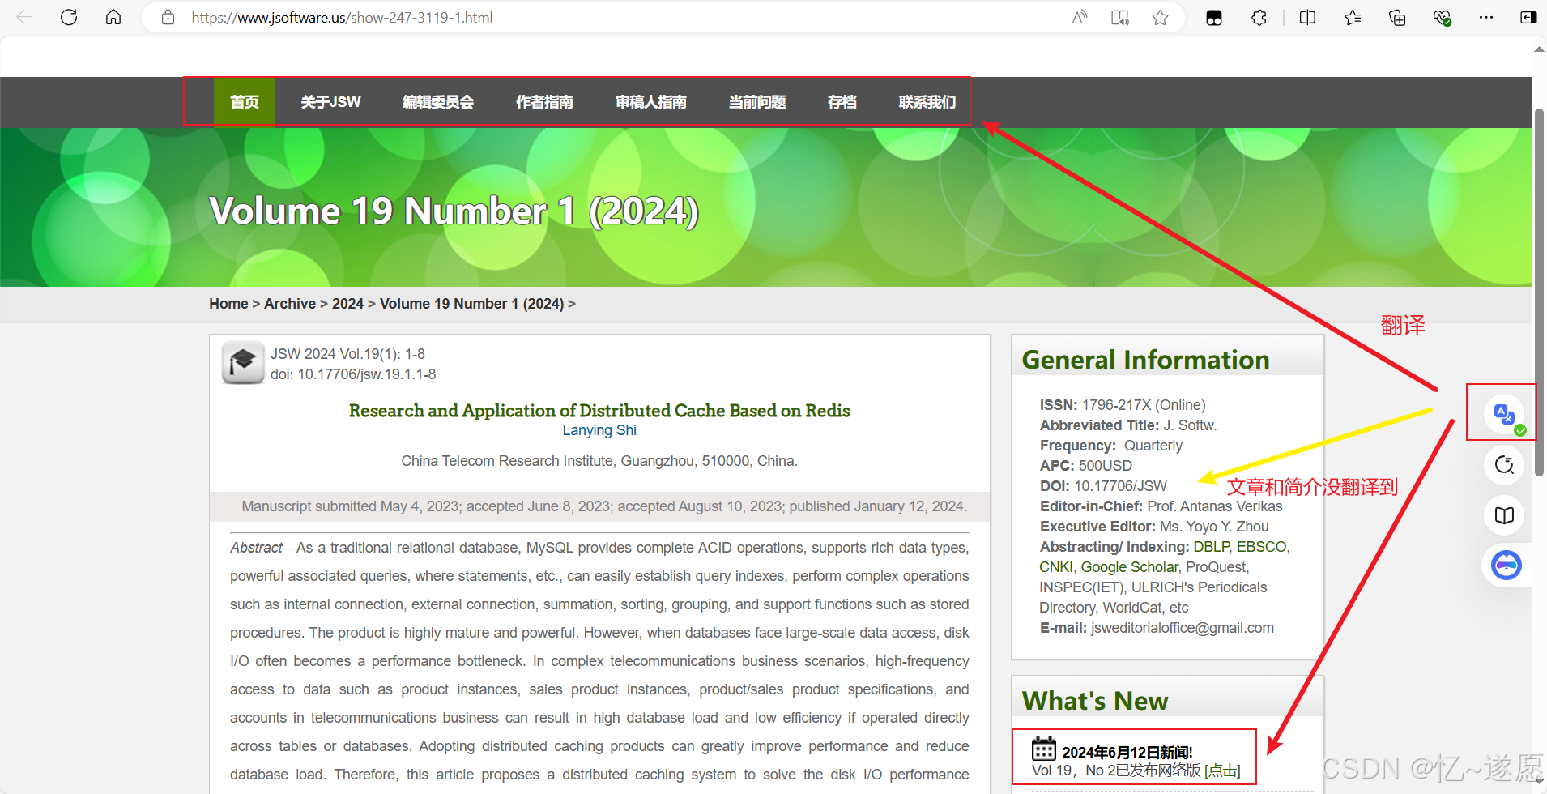Open the floating search summary tool
Viewport: 1547px width, 794px height.
point(1504,465)
